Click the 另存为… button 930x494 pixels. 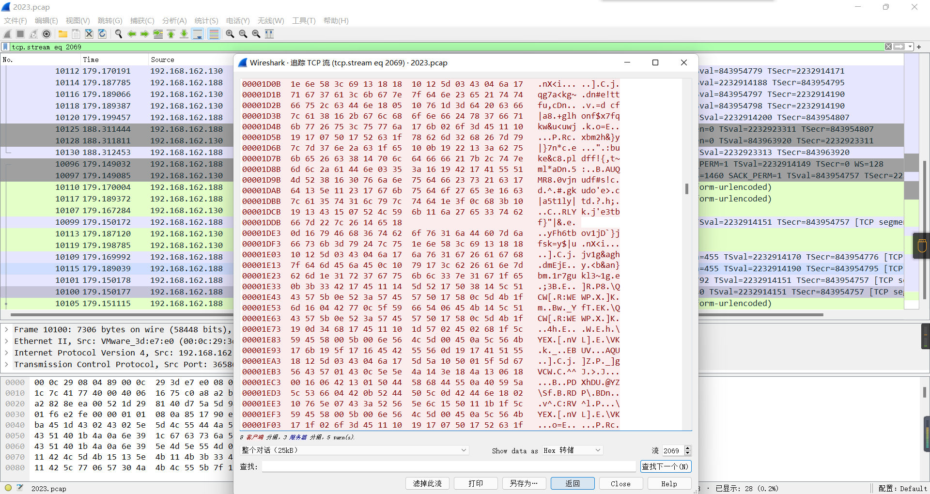(524, 483)
